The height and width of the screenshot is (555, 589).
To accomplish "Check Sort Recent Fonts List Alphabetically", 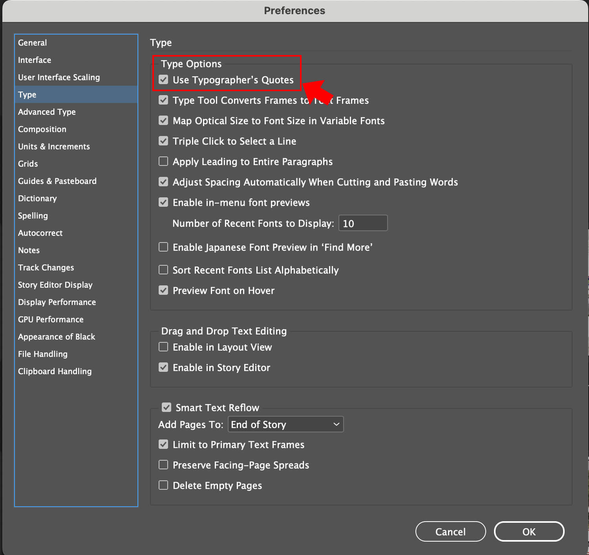I will coord(163,270).
